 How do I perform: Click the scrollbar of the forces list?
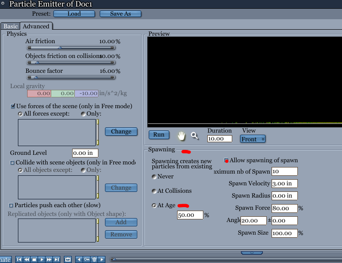(x=98, y=132)
